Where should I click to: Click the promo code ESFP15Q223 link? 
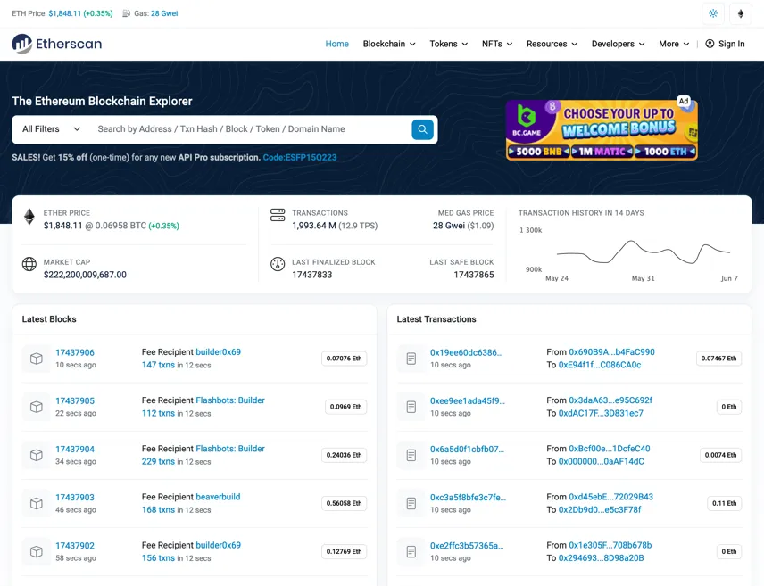click(x=300, y=157)
